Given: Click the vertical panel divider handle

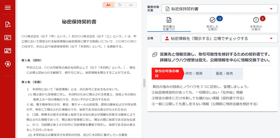Looking at the screenshot, I should point(144,83).
